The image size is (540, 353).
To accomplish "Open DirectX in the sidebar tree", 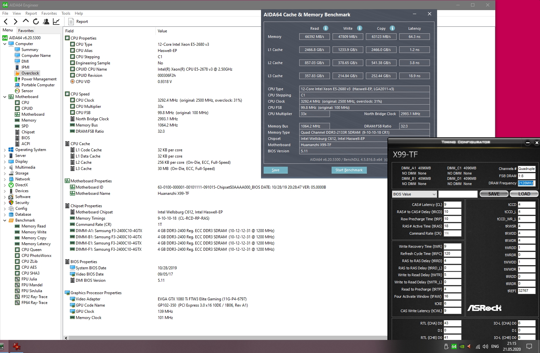I will point(21,185).
